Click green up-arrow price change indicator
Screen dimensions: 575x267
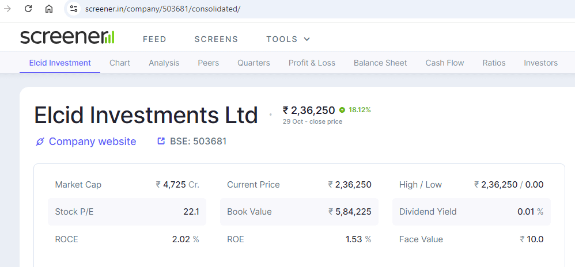[342, 110]
